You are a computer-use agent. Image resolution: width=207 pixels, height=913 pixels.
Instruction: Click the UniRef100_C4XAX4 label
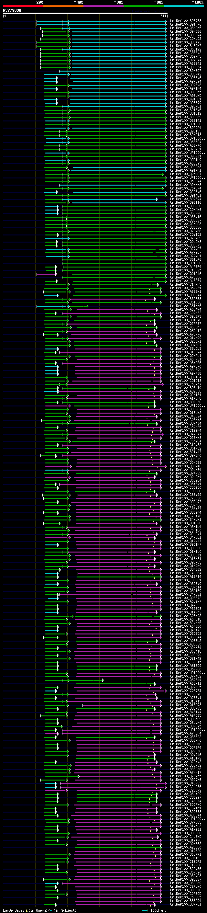click(186, 801)
